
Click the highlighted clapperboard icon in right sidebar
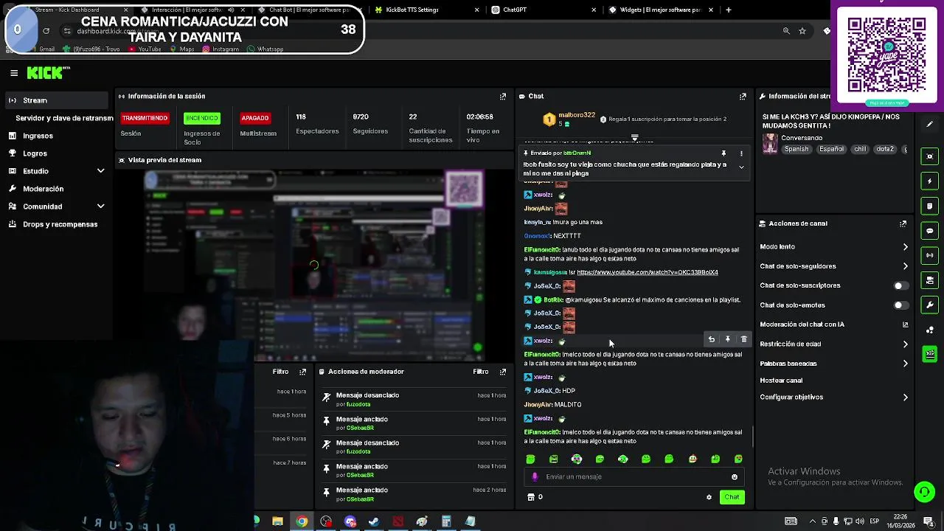point(930,355)
